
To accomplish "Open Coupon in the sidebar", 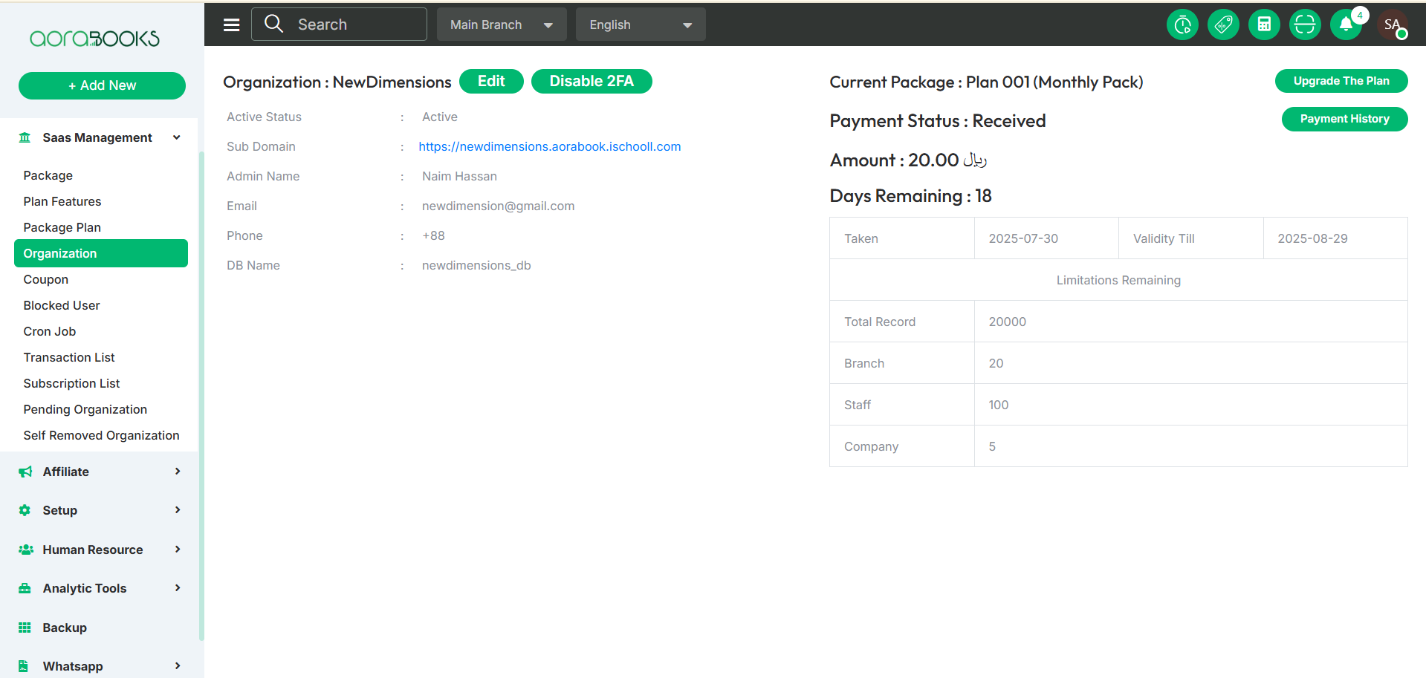I will coord(46,279).
